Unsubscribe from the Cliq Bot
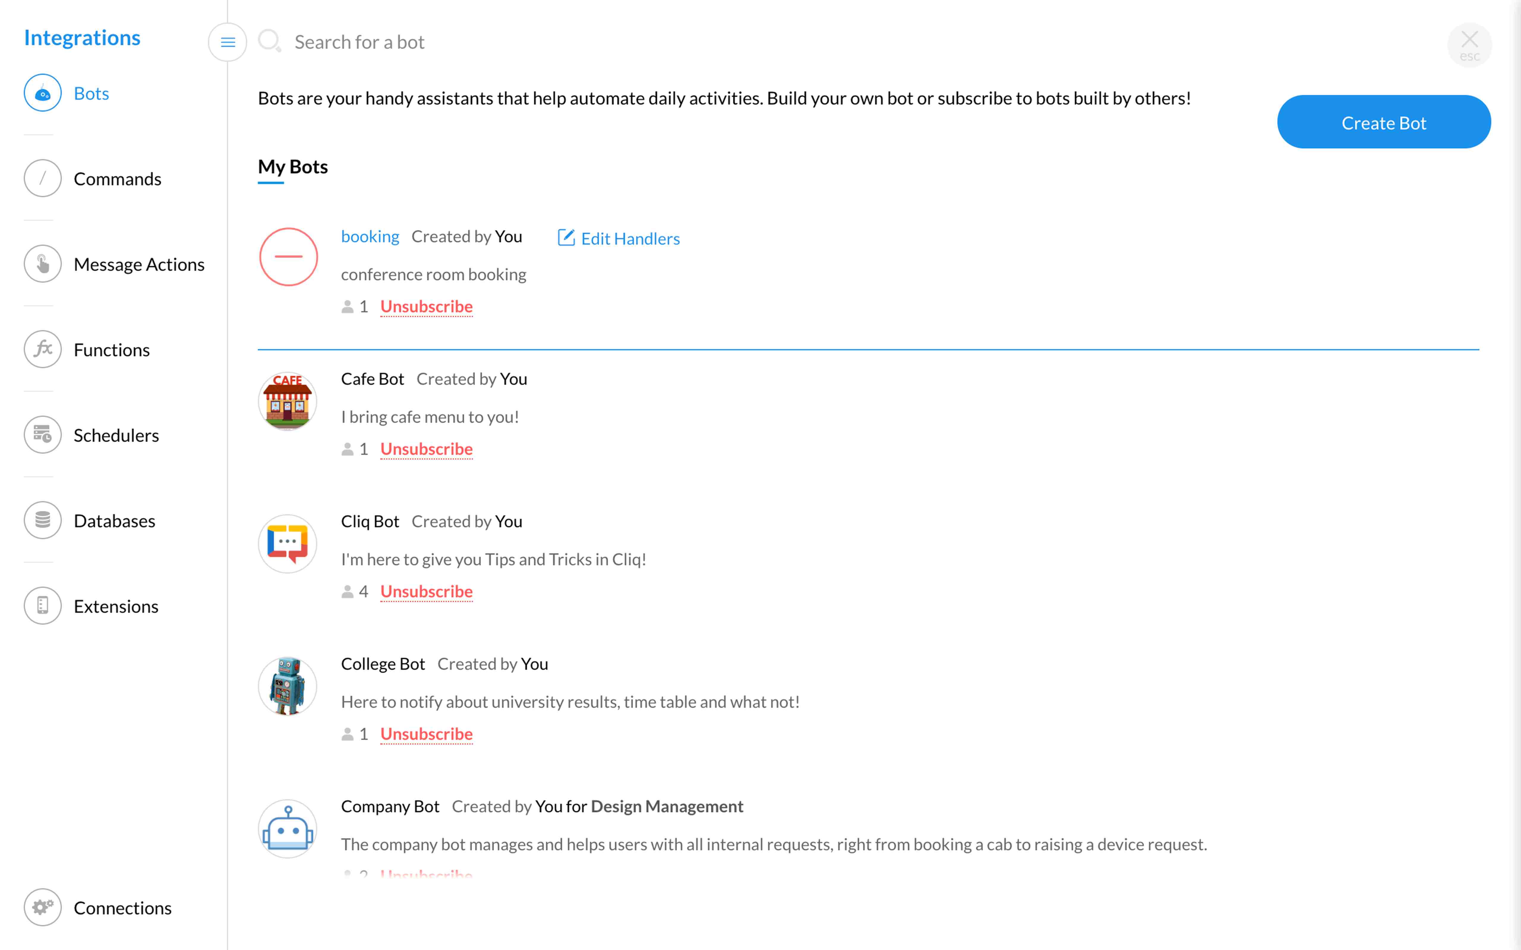This screenshot has width=1521, height=950. [426, 592]
